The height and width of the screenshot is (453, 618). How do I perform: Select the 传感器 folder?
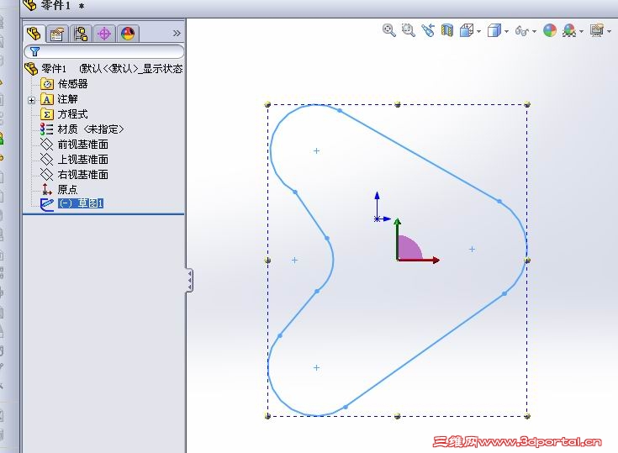pyautogui.click(x=72, y=84)
